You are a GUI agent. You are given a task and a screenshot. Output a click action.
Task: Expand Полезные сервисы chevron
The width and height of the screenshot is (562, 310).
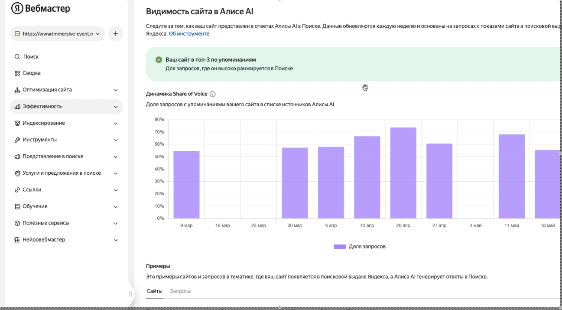point(116,223)
